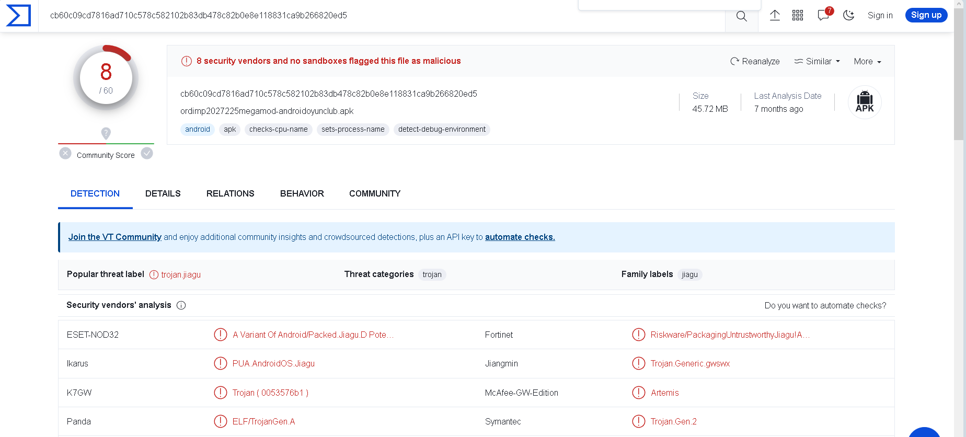Viewport: 966px width, 437px height.
Task: Click the file name ordimp2027225megamod-androidoyunclub.apk
Action: (x=267, y=111)
